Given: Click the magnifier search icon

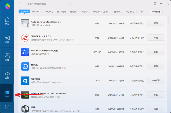Looking at the screenshot, I should pos(70,4).
